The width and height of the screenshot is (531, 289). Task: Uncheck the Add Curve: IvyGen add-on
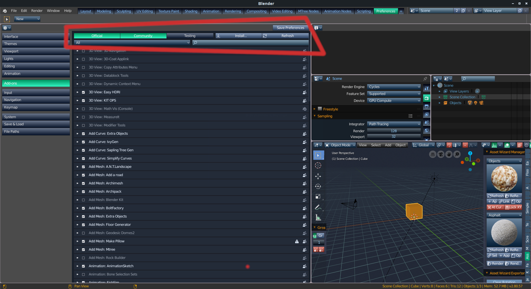83,142
